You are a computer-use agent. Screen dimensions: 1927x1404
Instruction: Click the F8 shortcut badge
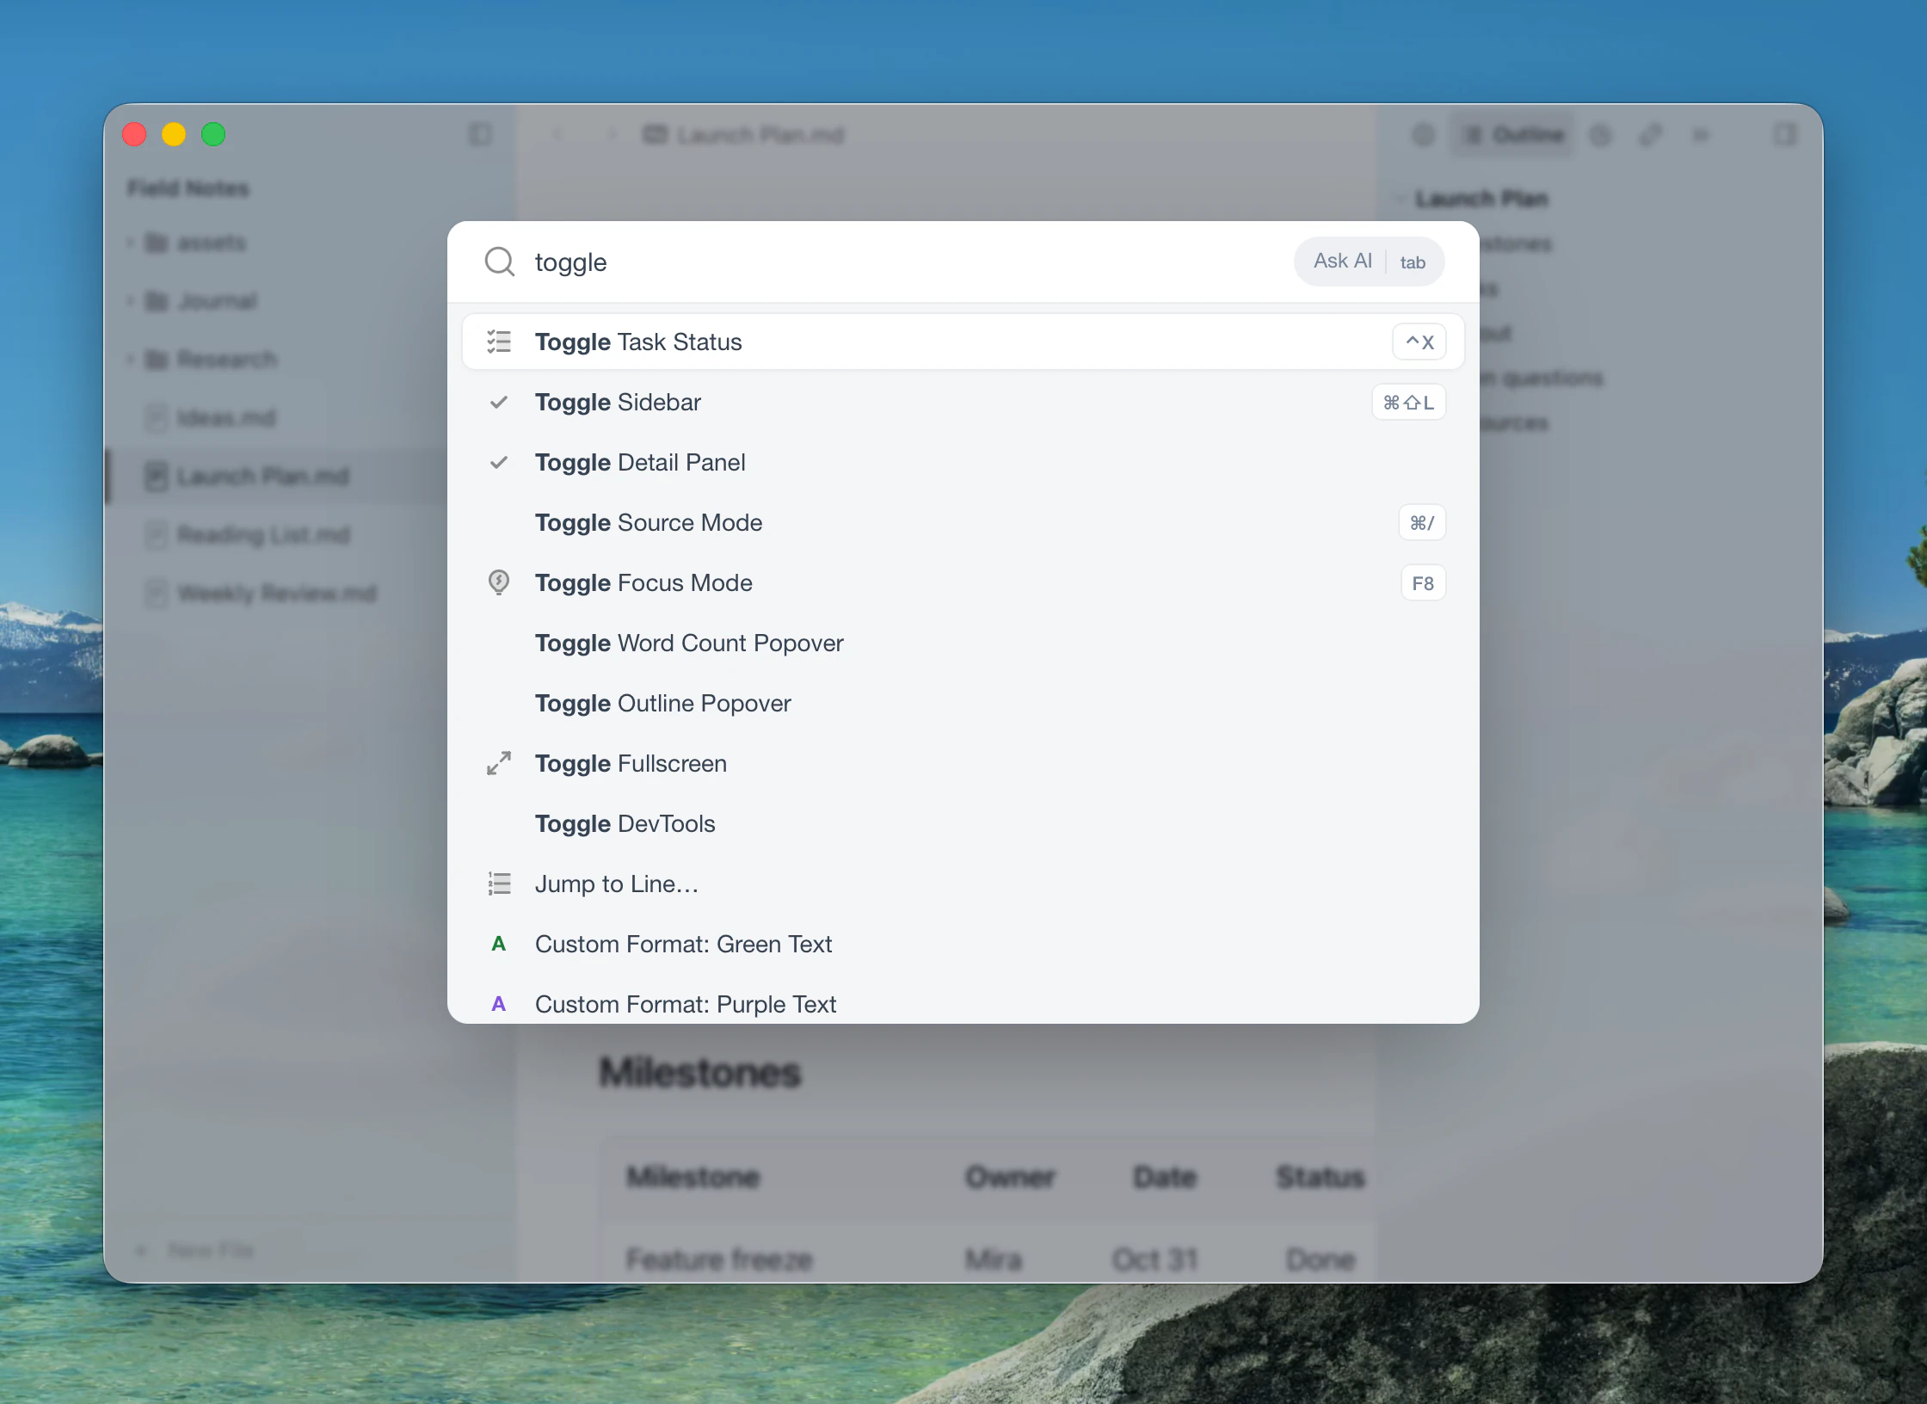(1423, 582)
